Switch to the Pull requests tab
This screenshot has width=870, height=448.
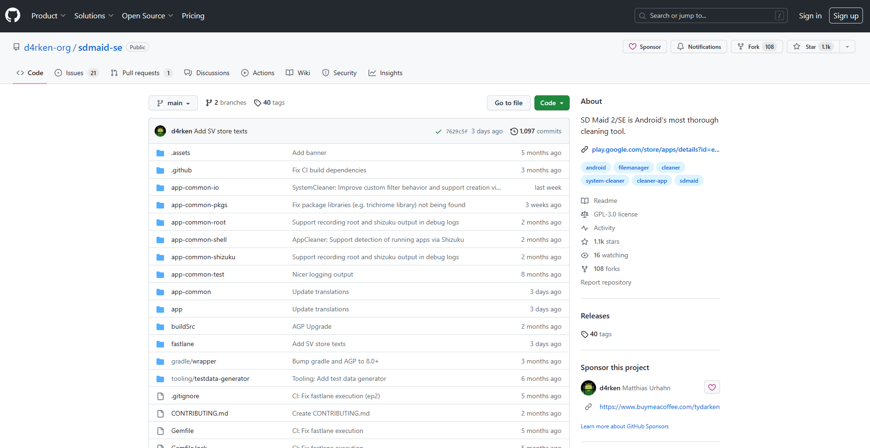(x=141, y=73)
